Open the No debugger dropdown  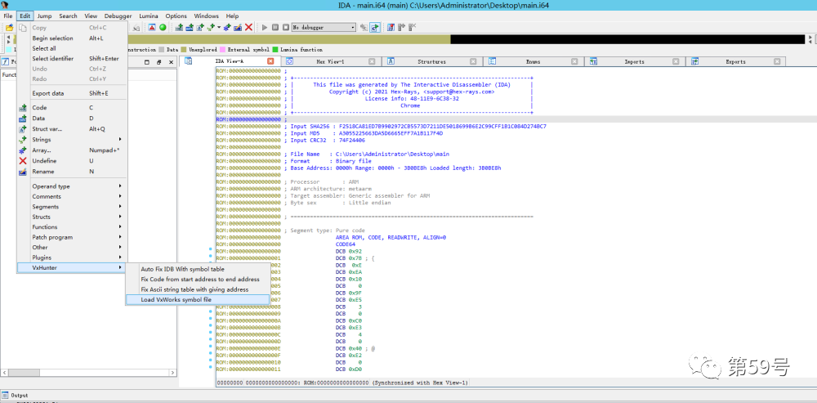[324, 28]
